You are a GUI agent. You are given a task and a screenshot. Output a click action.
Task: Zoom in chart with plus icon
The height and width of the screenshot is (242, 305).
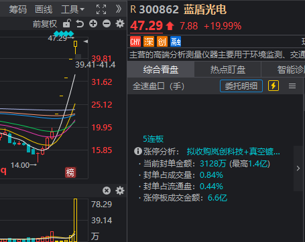[93, 23]
